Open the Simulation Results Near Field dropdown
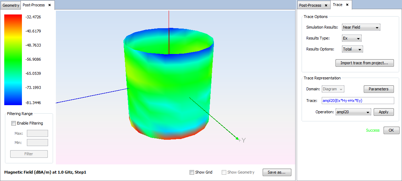Screen dimensions: 402x181 (x=361, y=27)
